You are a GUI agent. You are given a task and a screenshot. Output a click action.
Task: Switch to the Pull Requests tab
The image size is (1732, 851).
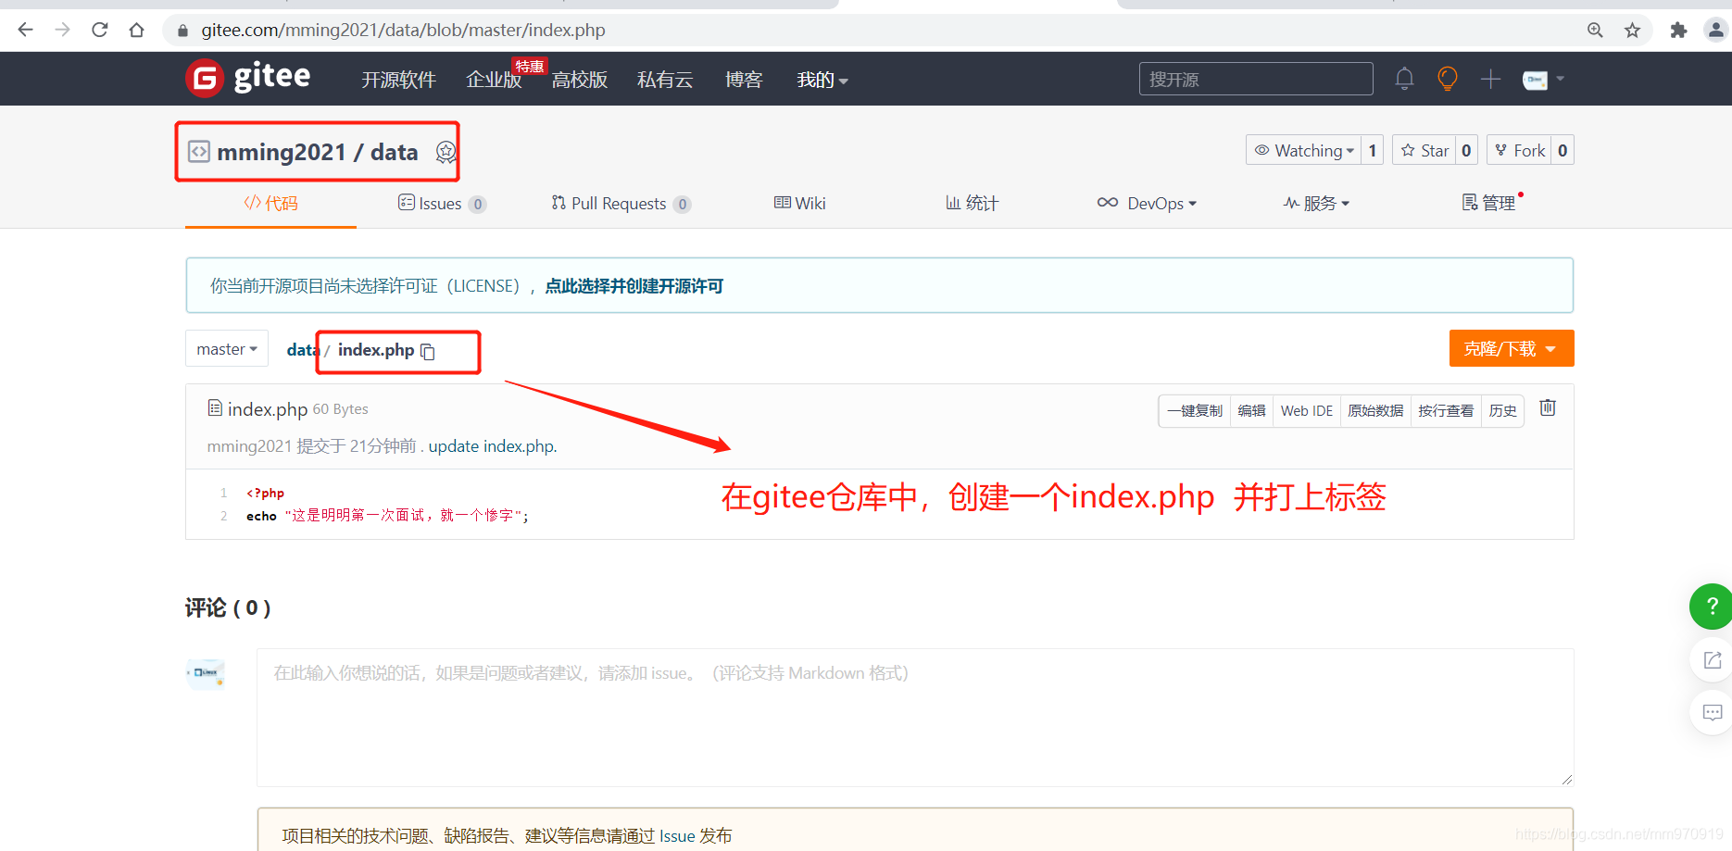tap(621, 204)
